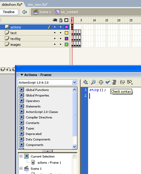This screenshot has width=141, height=174.
Task: Toggle visibility dot of actions layer
Action: pyautogui.click(x=55, y=27)
